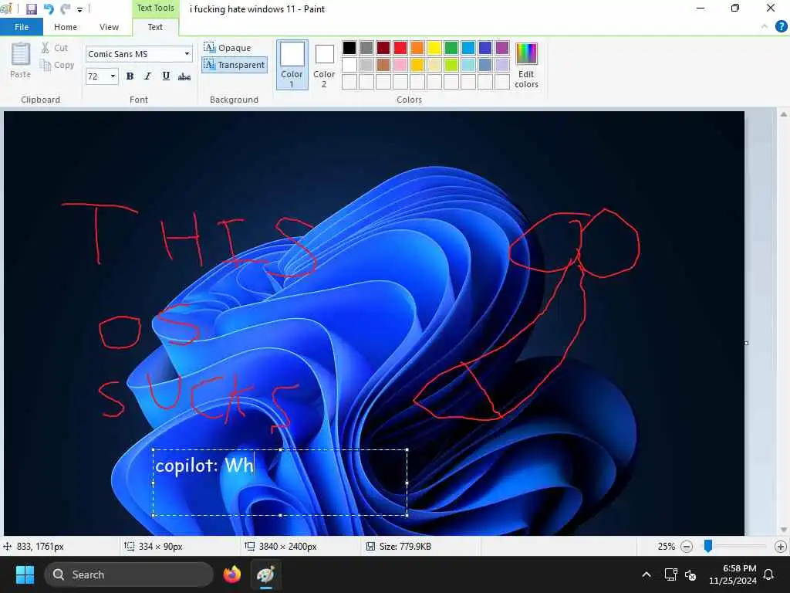
Task: Open Edit colors dialog
Action: pyautogui.click(x=526, y=66)
